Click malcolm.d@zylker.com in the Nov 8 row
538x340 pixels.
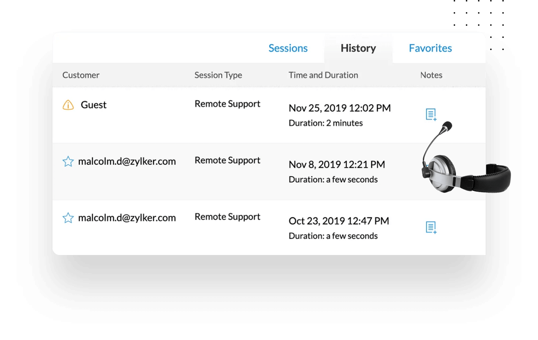pos(127,161)
